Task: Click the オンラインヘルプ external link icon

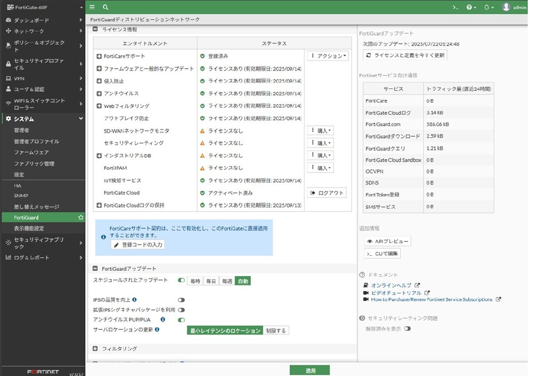Action: point(417,285)
